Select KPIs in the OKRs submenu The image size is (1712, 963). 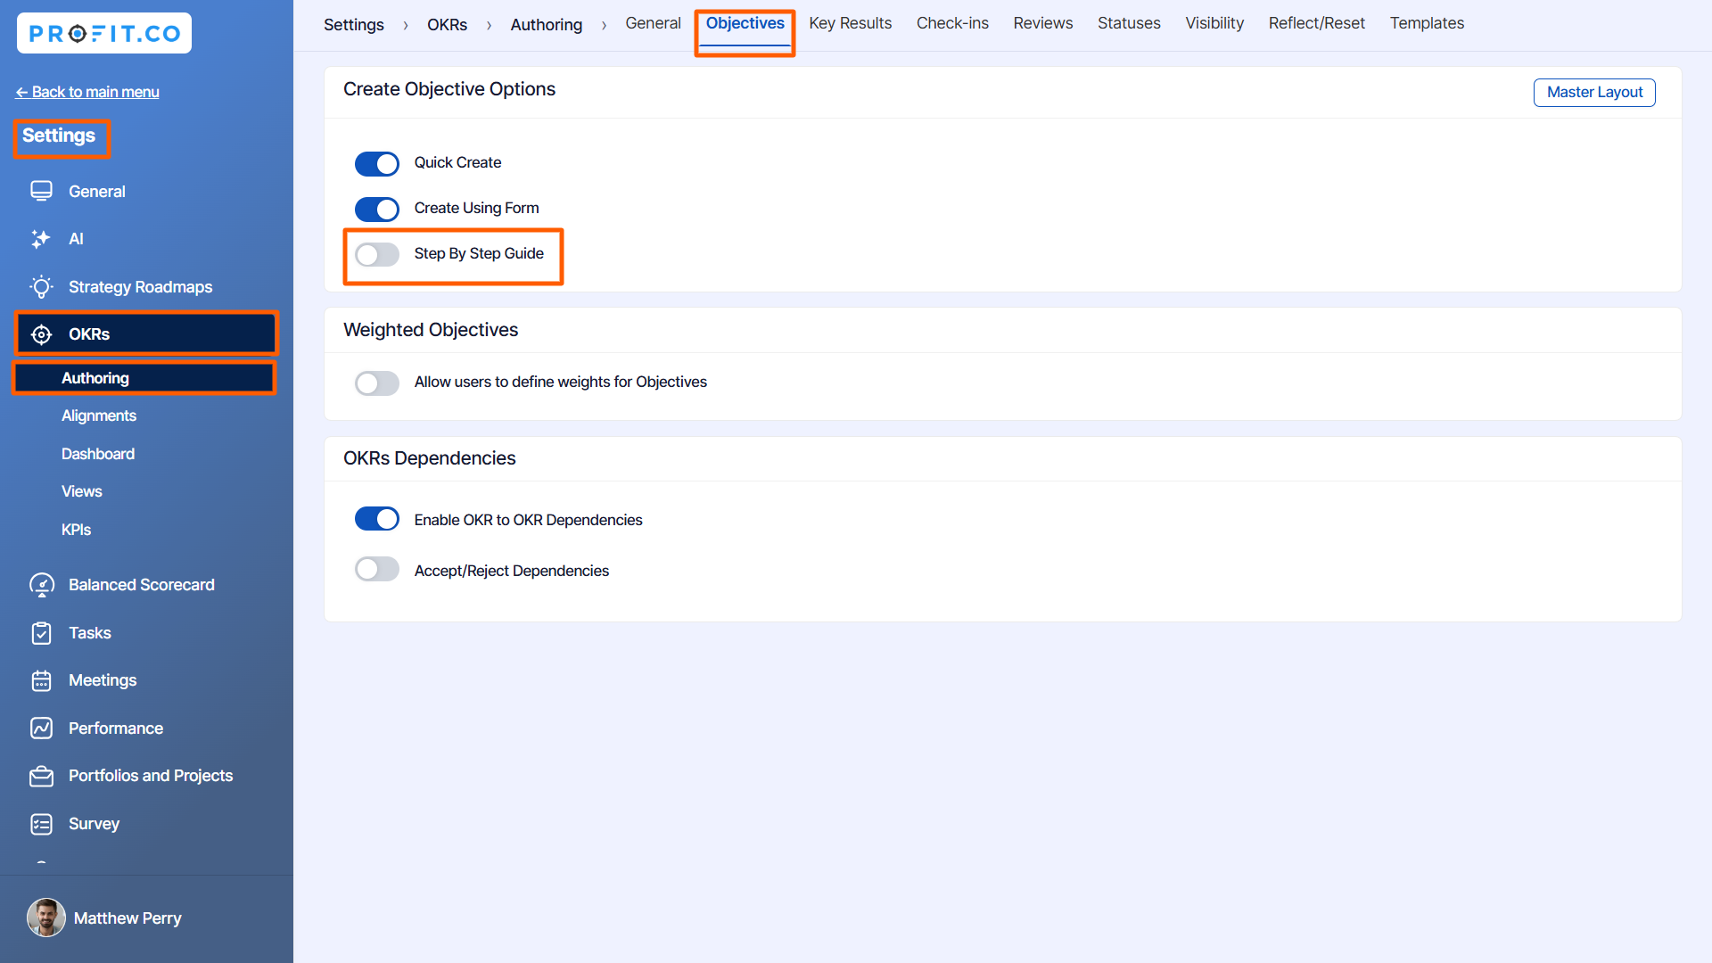tap(76, 530)
